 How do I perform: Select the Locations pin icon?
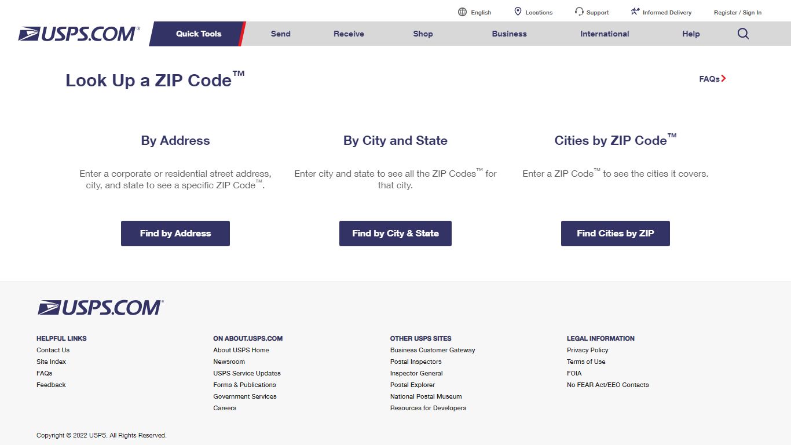[517, 11]
